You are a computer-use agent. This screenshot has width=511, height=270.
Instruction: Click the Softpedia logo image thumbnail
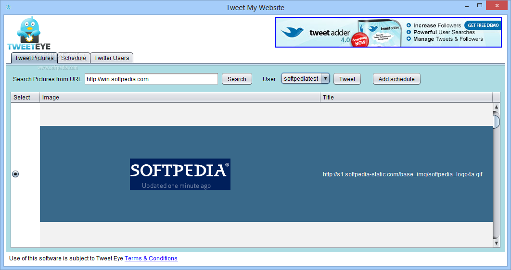point(180,174)
